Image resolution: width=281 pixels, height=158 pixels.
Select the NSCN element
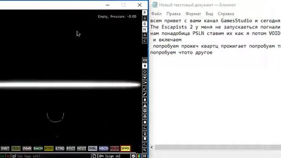(x=104, y=148)
